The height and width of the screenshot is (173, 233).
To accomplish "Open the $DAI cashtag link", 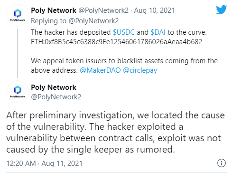I will tap(158, 32).
